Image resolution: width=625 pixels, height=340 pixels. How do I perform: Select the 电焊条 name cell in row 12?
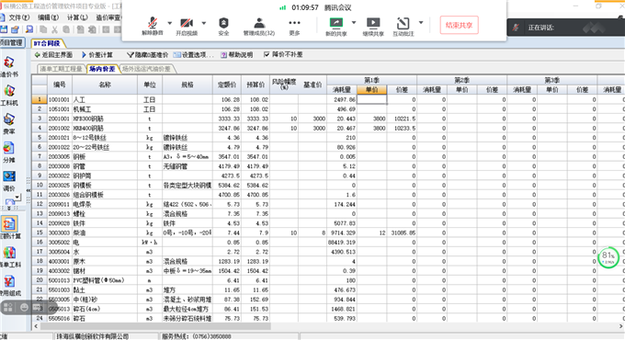(x=105, y=204)
